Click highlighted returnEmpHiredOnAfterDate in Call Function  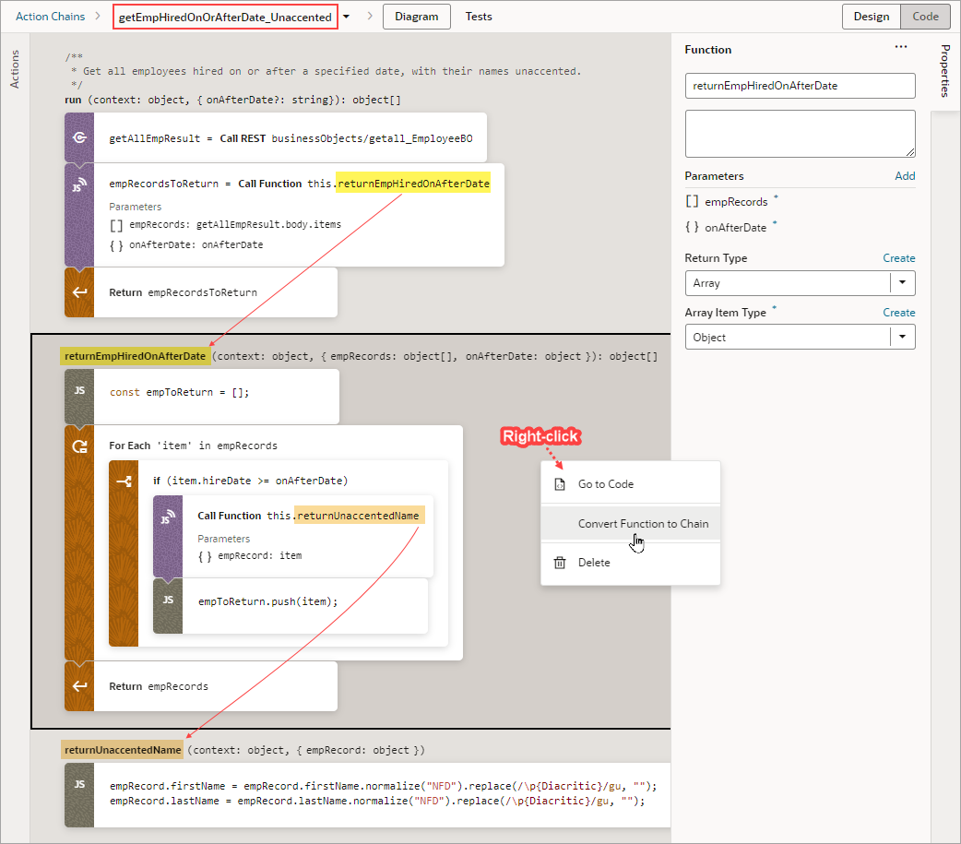point(413,184)
